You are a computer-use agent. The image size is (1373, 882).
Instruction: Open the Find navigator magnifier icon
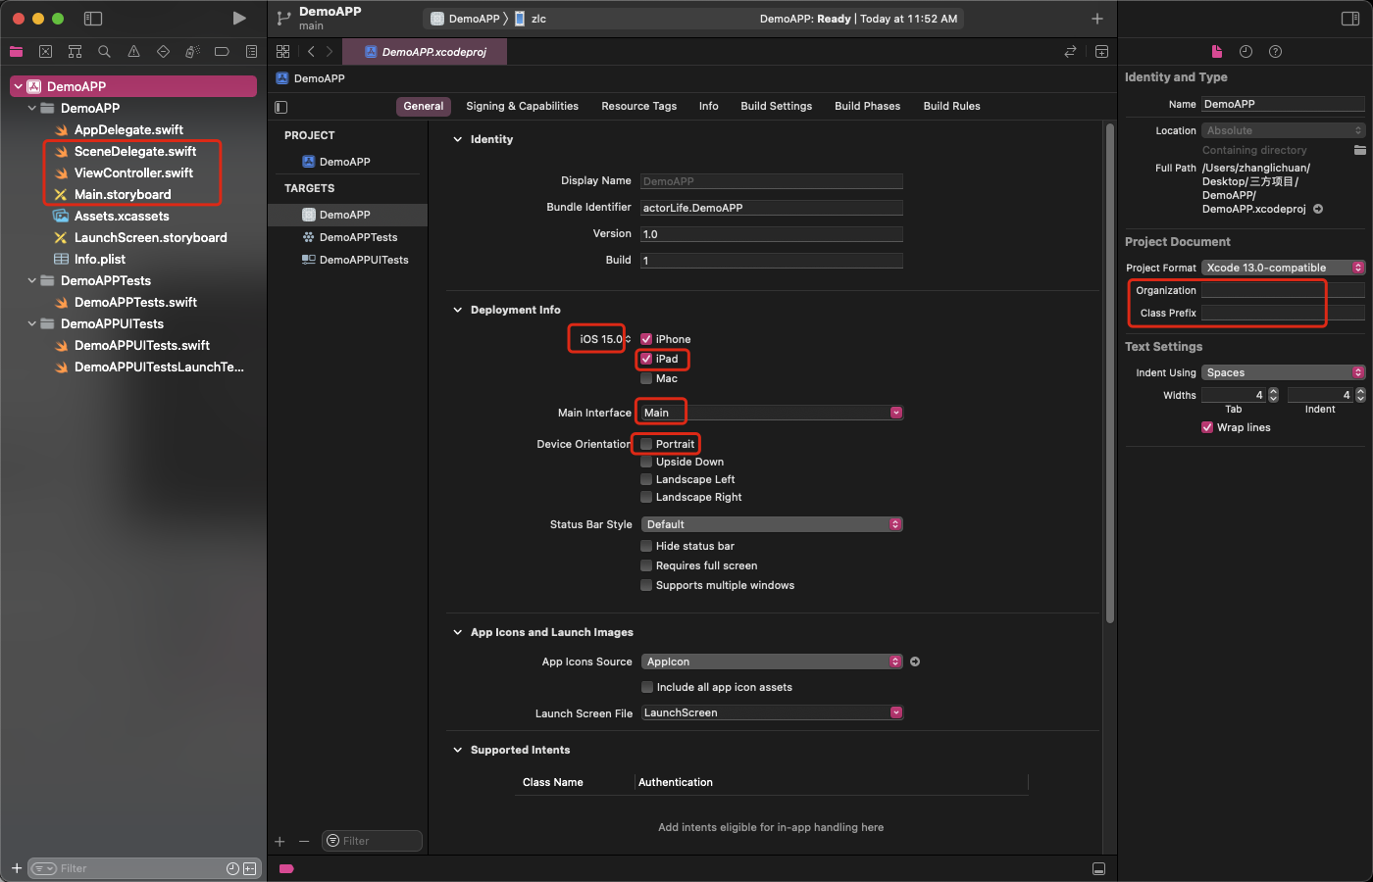point(104,52)
